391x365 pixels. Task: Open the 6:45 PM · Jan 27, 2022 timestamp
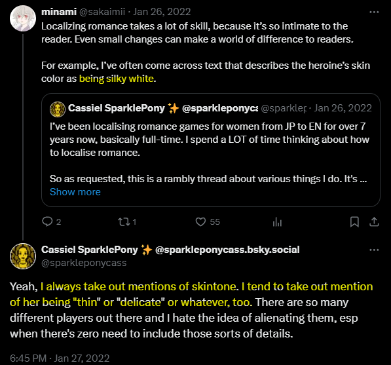pos(60,358)
